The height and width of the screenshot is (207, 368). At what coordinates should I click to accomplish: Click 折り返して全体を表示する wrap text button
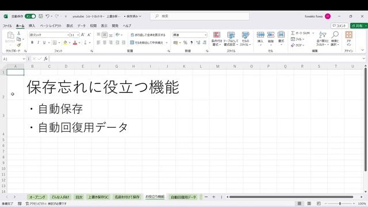pyautogui.click(x=148, y=34)
